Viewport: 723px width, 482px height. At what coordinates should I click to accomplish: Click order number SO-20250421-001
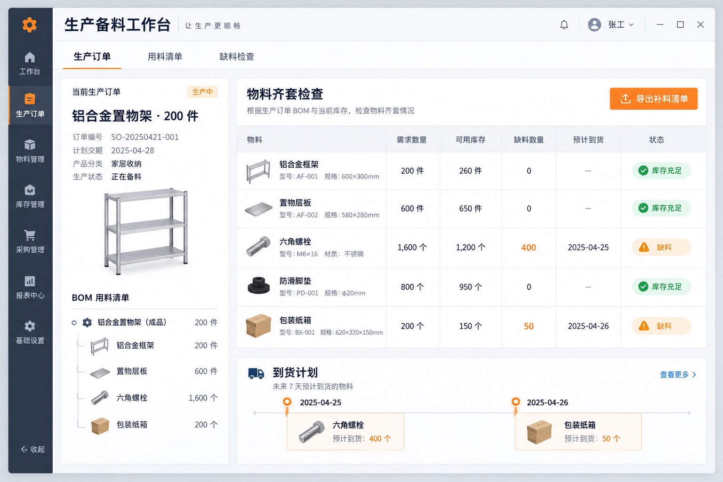click(145, 137)
